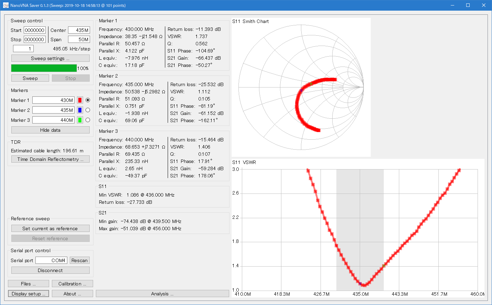Click Marker 2 VSWR value 1.112

[x=204, y=92]
